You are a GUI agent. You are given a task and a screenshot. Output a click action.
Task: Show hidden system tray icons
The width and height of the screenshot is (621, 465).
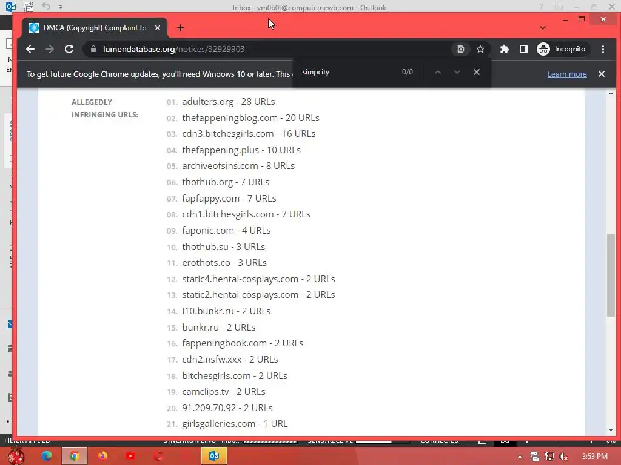tap(520, 457)
